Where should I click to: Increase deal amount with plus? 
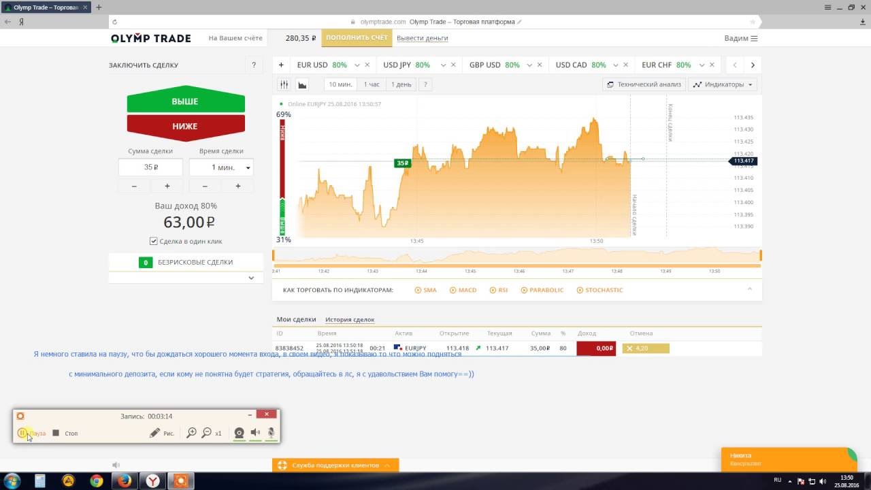tap(167, 186)
